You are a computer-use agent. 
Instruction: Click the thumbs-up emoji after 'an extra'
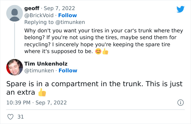pyautogui.click(x=42, y=93)
